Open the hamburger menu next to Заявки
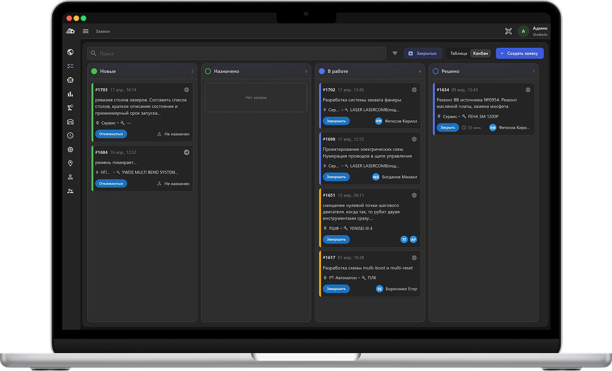Image resolution: width=612 pixels, height=371 pixels. coord(86,31)
